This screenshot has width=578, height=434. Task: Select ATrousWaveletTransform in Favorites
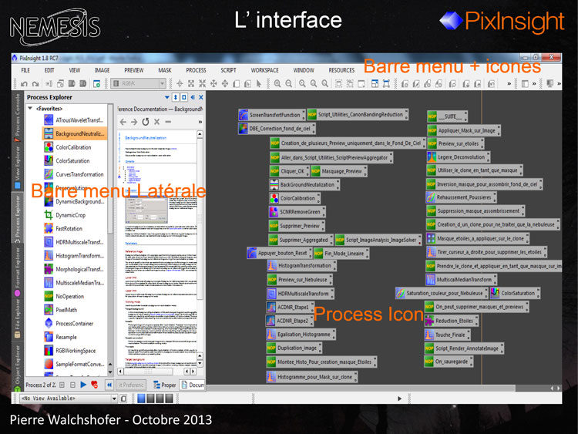pyautogui.click(x=74, y=120)
